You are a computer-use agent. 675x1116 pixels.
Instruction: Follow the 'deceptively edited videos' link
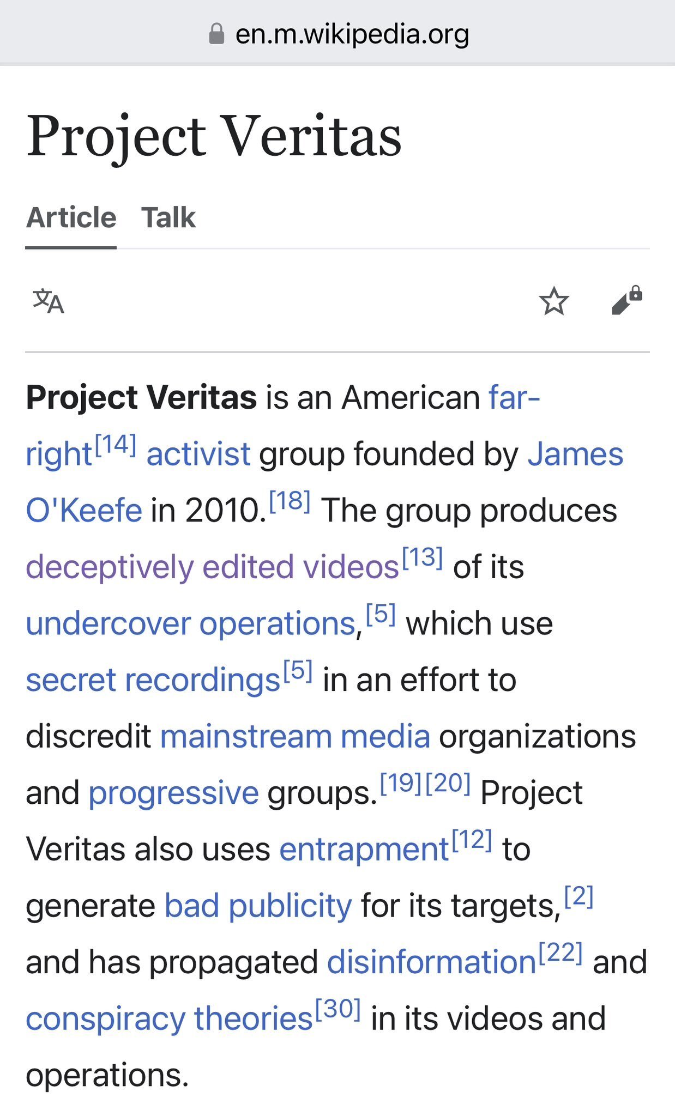click(212, 567)
